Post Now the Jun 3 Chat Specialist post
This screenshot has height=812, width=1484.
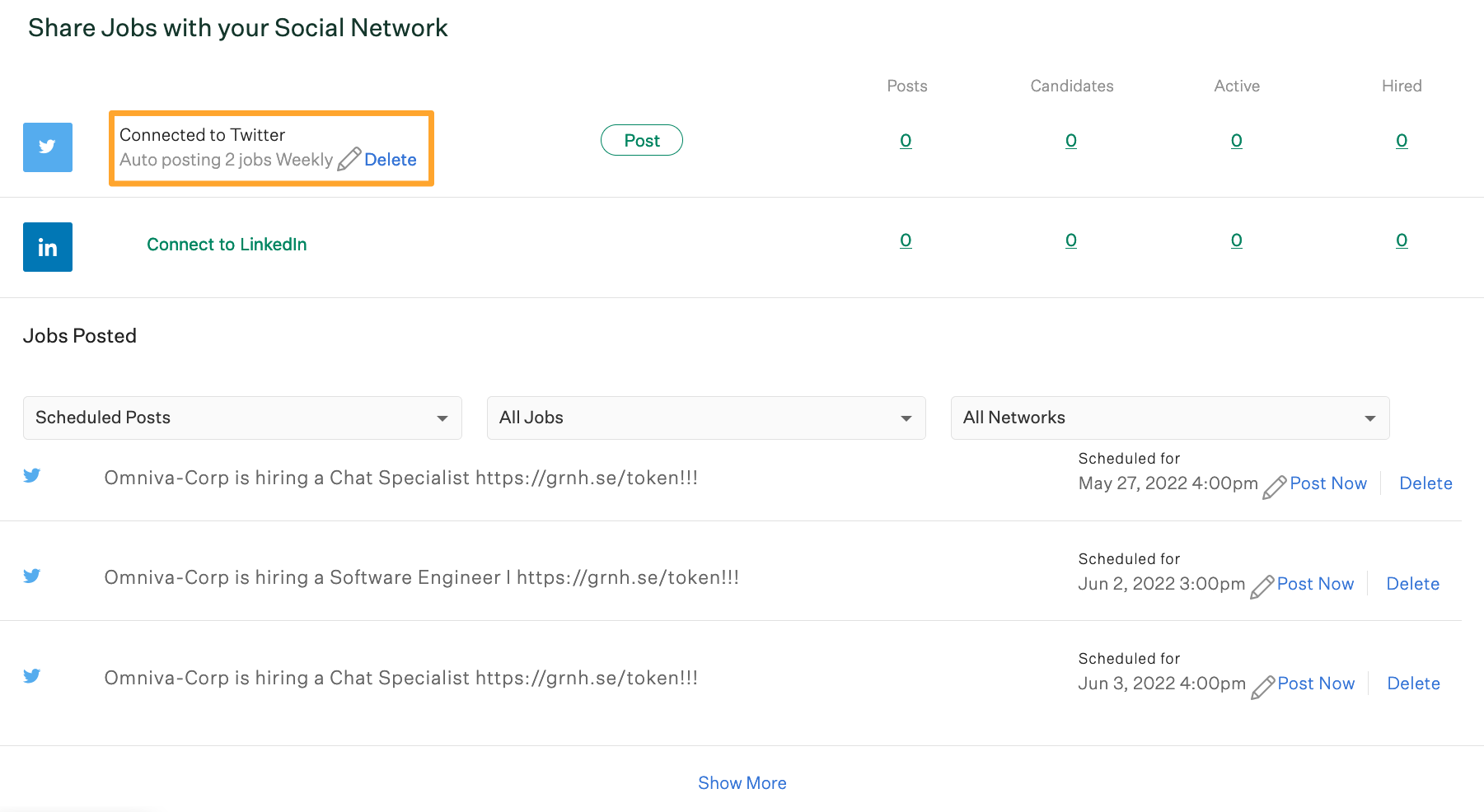tap(1315, 684)
